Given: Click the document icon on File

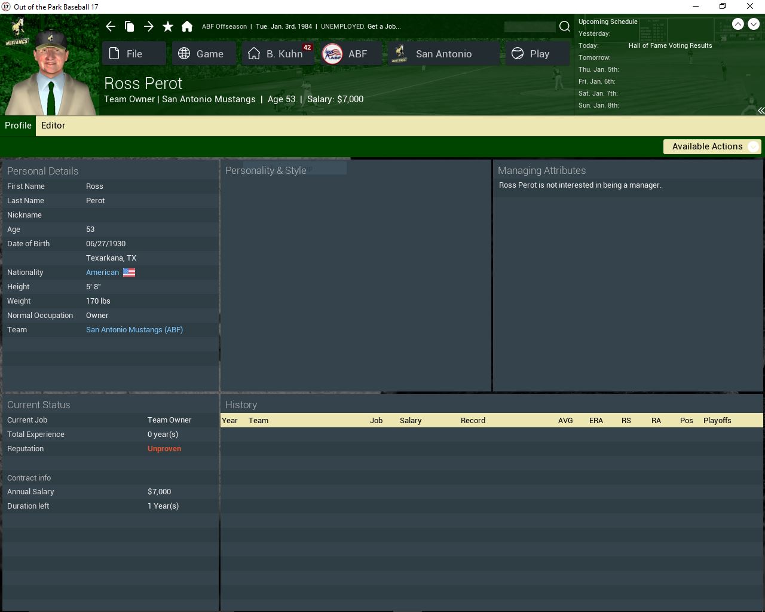Looking at the screenshot, I should pos(114,54).
